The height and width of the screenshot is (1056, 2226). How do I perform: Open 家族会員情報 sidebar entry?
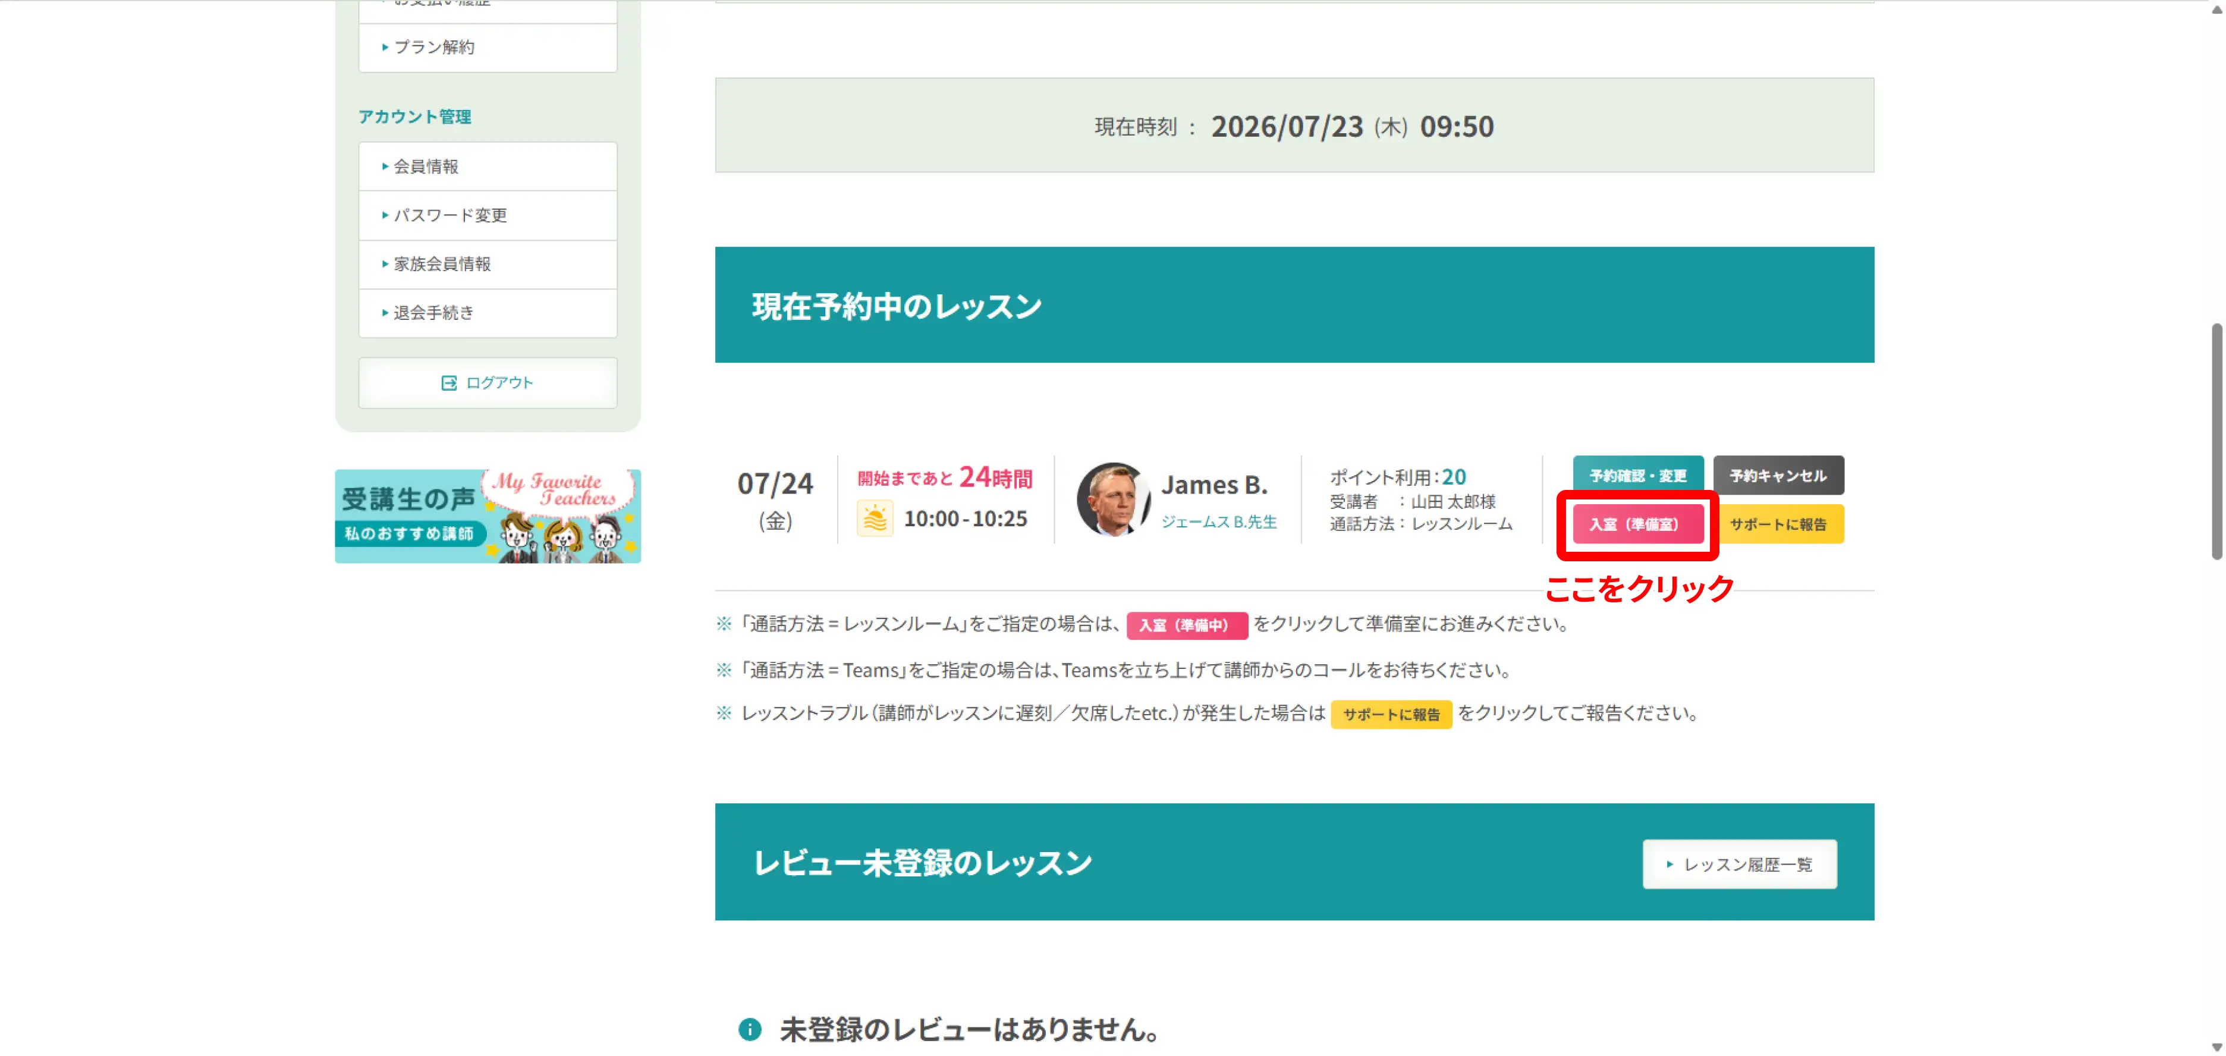pyautogui.click(x=488, y=263)
